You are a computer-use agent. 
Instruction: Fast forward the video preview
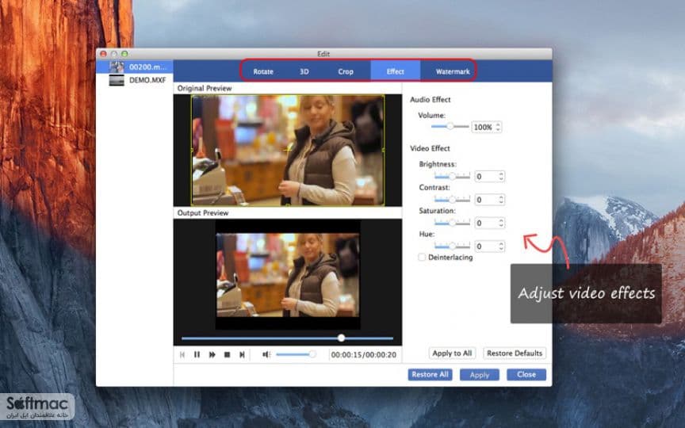(212, 354)
